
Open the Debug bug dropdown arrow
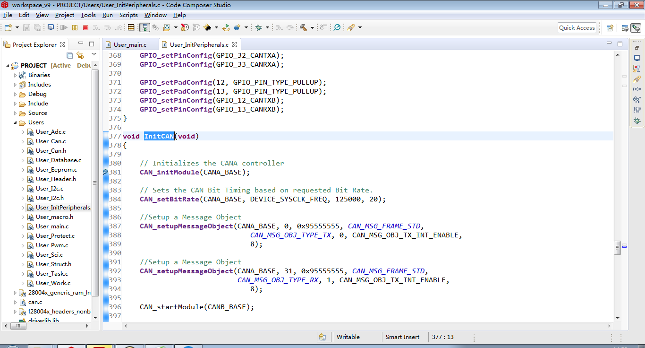click(x=267, y=27)
